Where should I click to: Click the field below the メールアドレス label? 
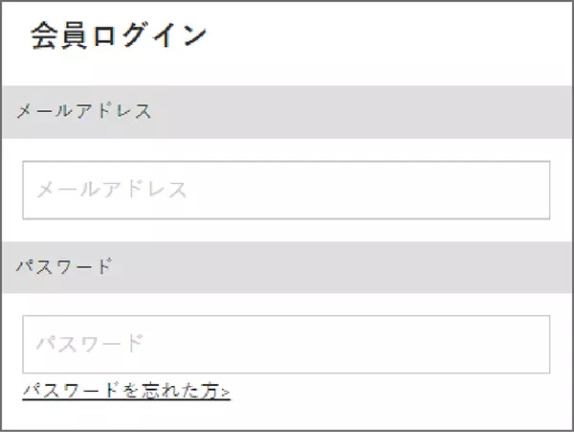click(x=286, y=190)
